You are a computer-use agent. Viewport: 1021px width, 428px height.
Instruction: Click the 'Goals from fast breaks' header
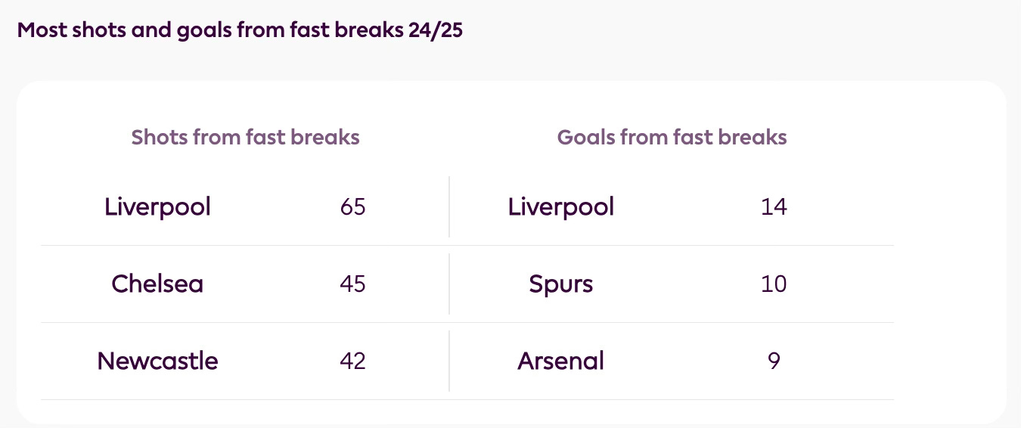pos(672,138)
